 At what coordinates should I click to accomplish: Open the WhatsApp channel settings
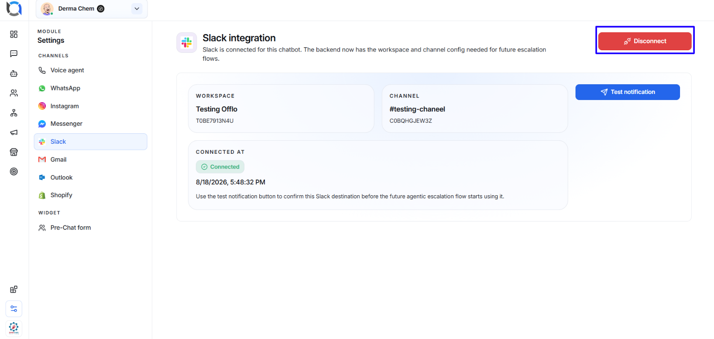[x=91, y=88]
